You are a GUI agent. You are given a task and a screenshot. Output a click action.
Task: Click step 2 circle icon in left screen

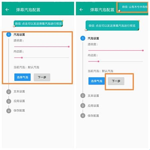9,92
